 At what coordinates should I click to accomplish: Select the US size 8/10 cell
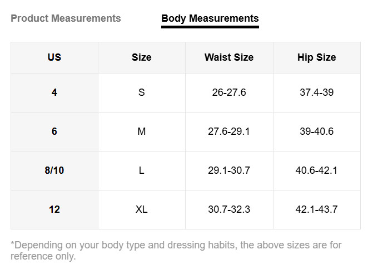coord(54,170)
